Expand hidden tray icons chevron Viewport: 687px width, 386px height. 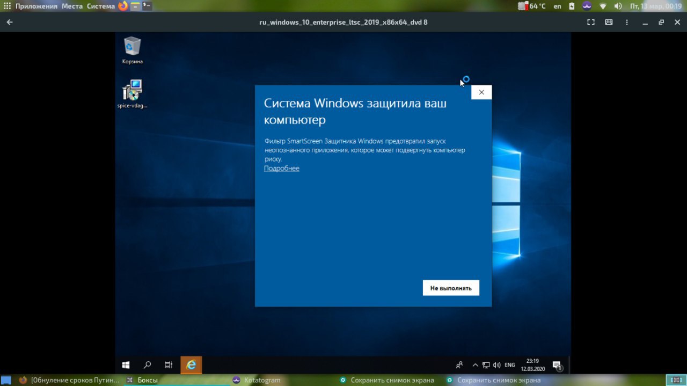475,365
